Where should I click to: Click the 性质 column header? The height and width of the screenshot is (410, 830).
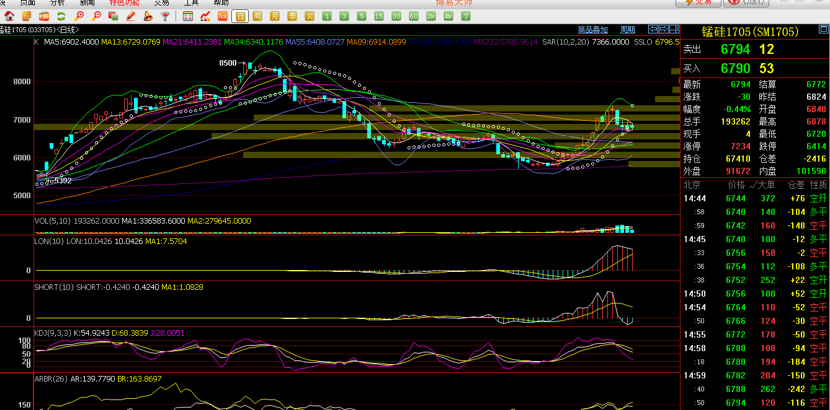(819, 185)
